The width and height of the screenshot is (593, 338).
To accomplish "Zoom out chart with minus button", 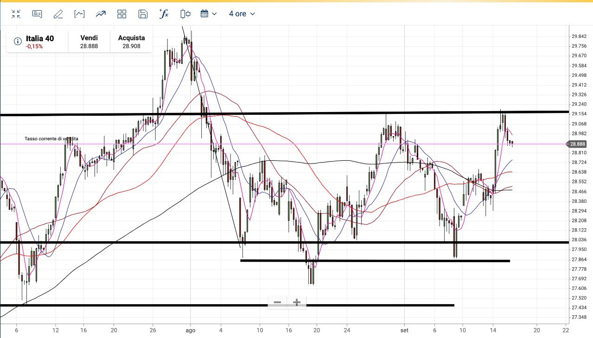I will click(x=277, y=302).
